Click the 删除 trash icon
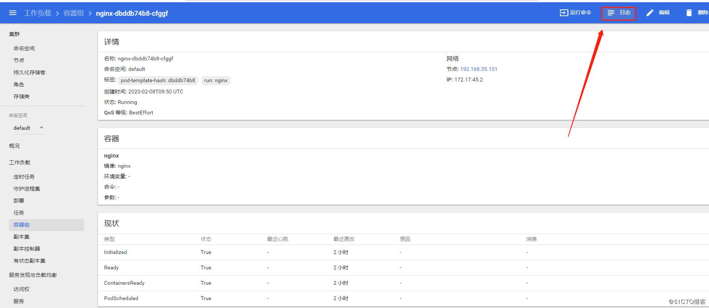Viewport: 709px width, 308px height. [689, 13]
